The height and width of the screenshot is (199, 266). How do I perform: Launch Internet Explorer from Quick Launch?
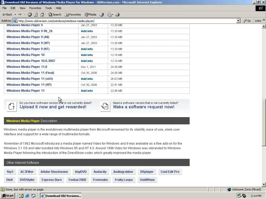click(27, 196)
